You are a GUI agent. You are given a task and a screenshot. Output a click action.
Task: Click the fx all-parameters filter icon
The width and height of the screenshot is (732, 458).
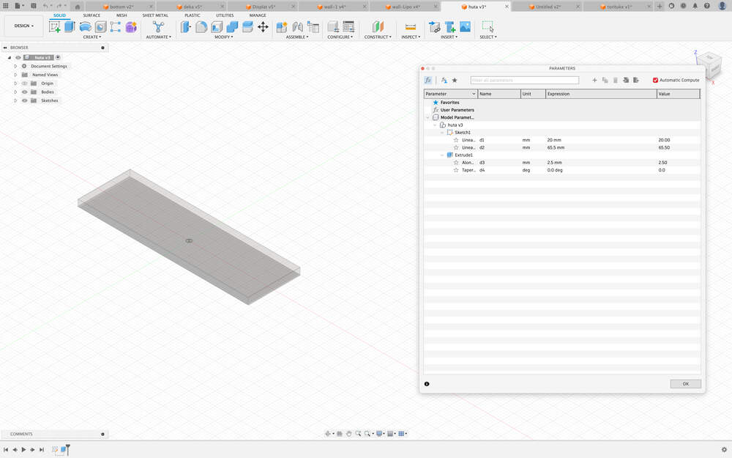pos(427,81)
